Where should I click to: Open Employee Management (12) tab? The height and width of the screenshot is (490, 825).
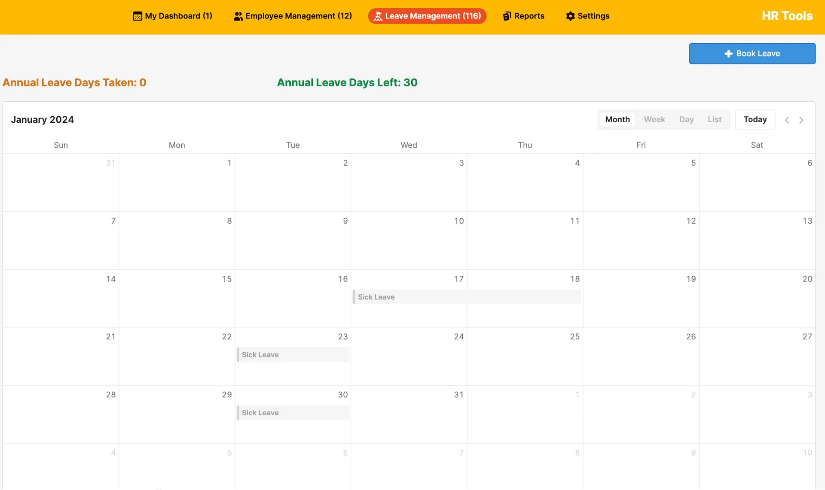(x=293, y=16)
